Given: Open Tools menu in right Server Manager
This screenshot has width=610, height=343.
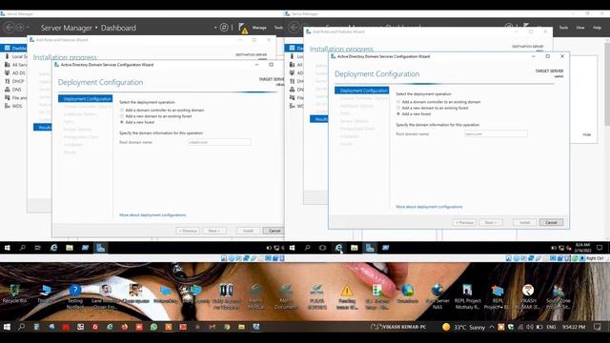Looking at the screenshot, I should 563,28.
